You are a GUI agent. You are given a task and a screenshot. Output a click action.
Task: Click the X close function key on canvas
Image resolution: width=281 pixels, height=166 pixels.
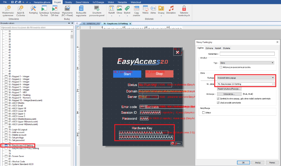coord(177,52)
